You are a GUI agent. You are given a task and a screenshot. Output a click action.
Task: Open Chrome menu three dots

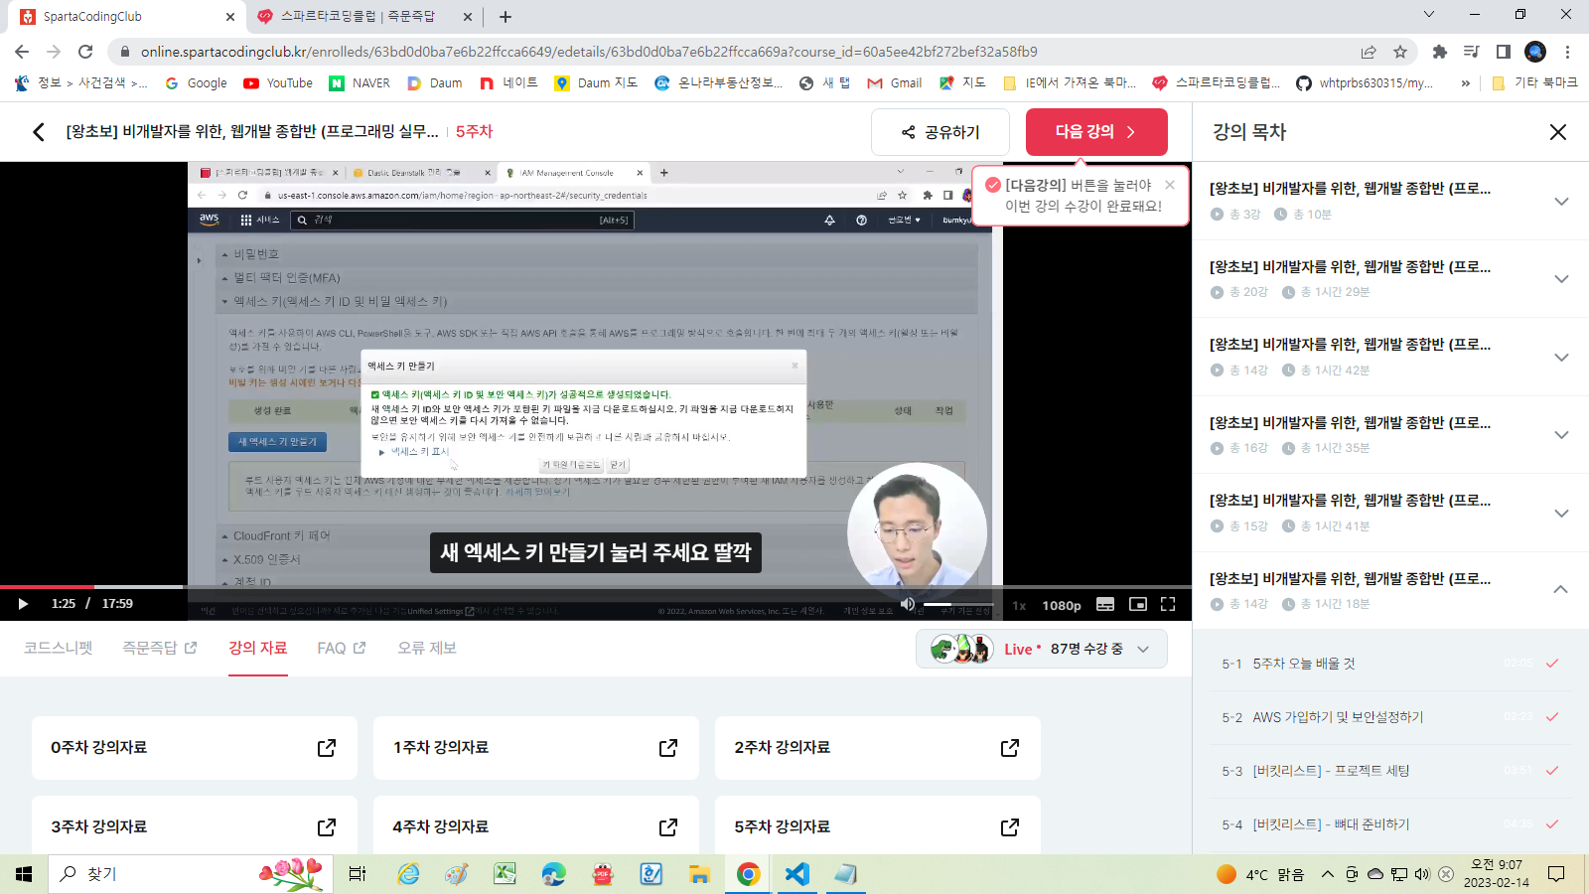coord(1568,52)
